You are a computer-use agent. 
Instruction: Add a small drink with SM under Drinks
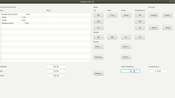(98, 37)
